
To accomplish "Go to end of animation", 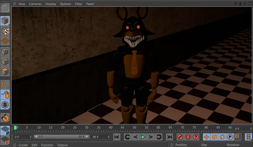I will [x=170, y=137].
